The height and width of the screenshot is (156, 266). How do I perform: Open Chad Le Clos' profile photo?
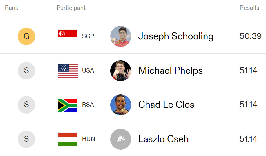121,105
